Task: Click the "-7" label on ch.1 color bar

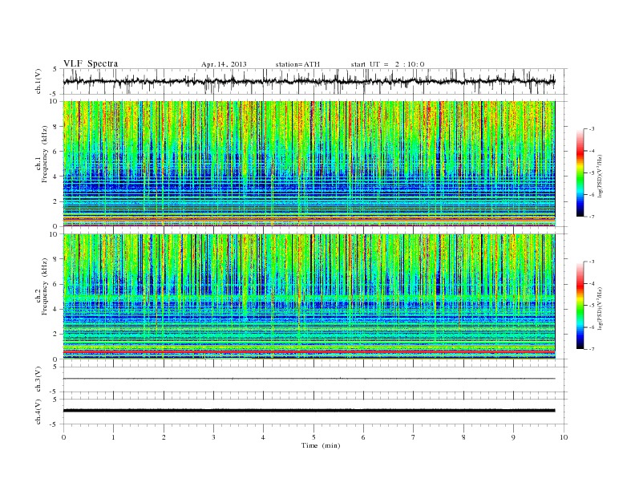Action: [591, 217]
